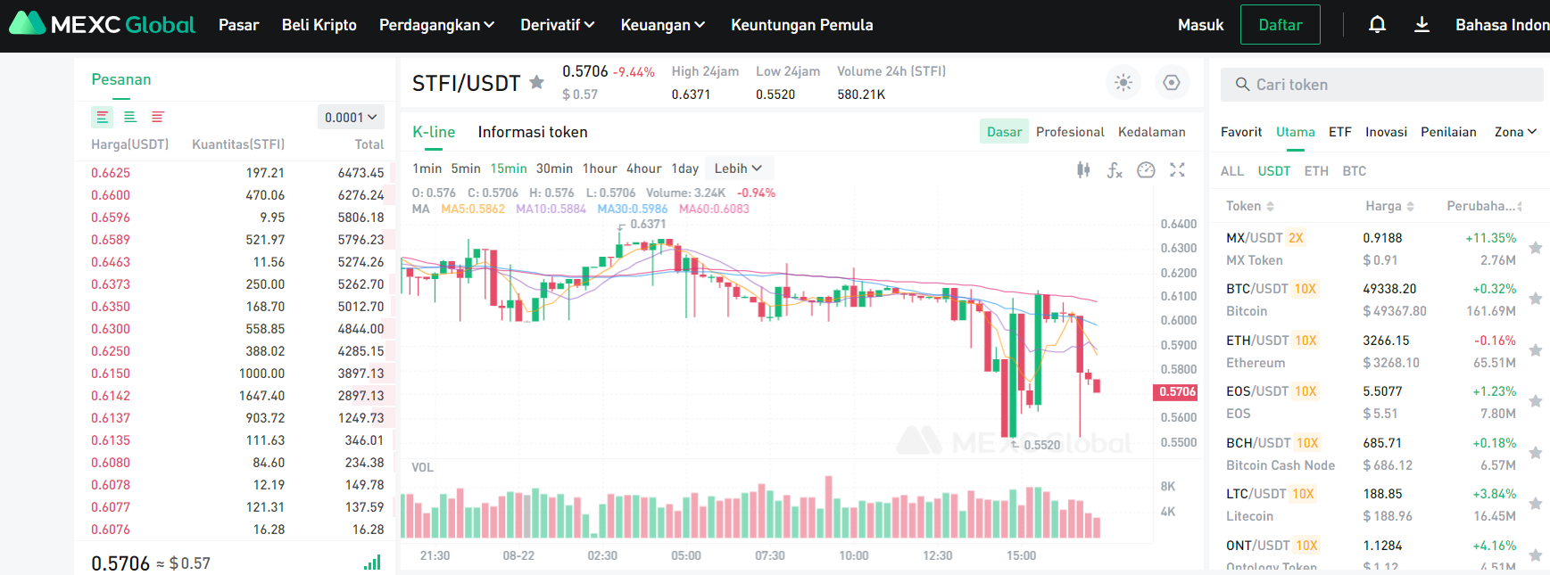This screenshot has width=1550, height=575.
Task: Filter tokens by ALL market
Action: (1232, 171)
